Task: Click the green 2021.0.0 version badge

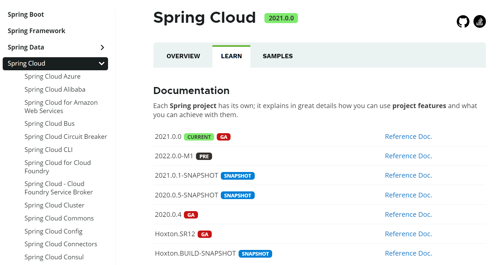Action: click(x=281, y=18)
